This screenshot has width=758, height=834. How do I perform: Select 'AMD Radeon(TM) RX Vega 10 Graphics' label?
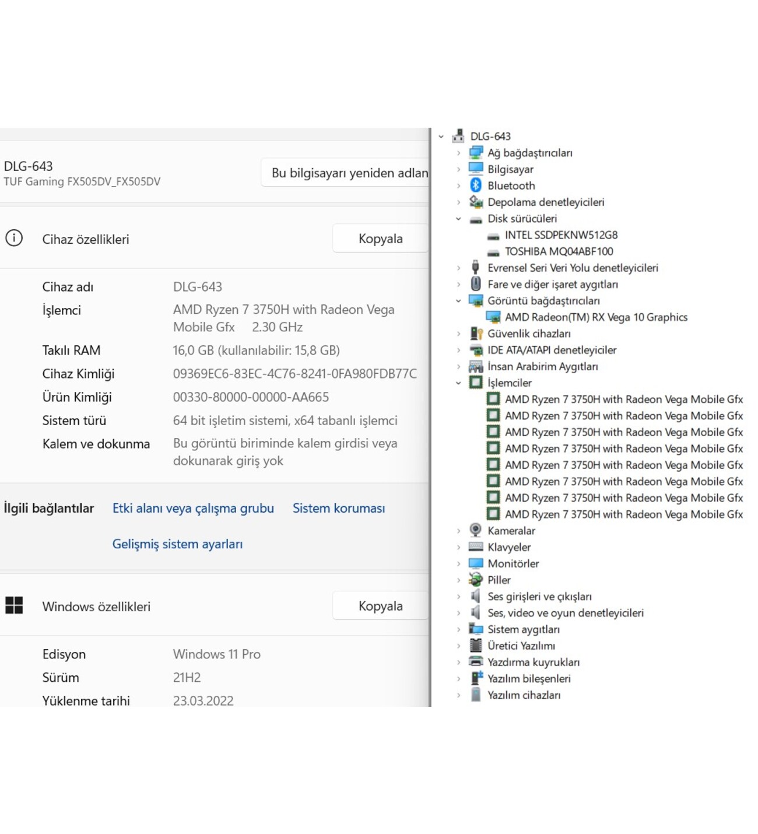pyautogui.click(x=596, y=317)
